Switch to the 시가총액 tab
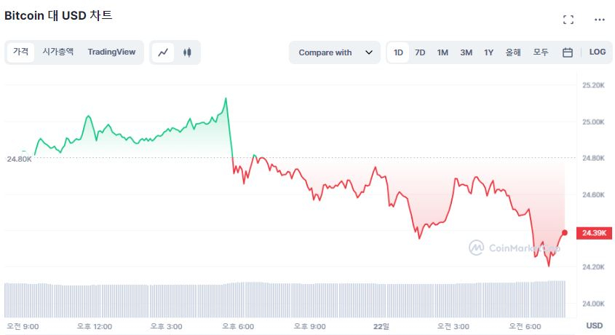 point(58,52)
